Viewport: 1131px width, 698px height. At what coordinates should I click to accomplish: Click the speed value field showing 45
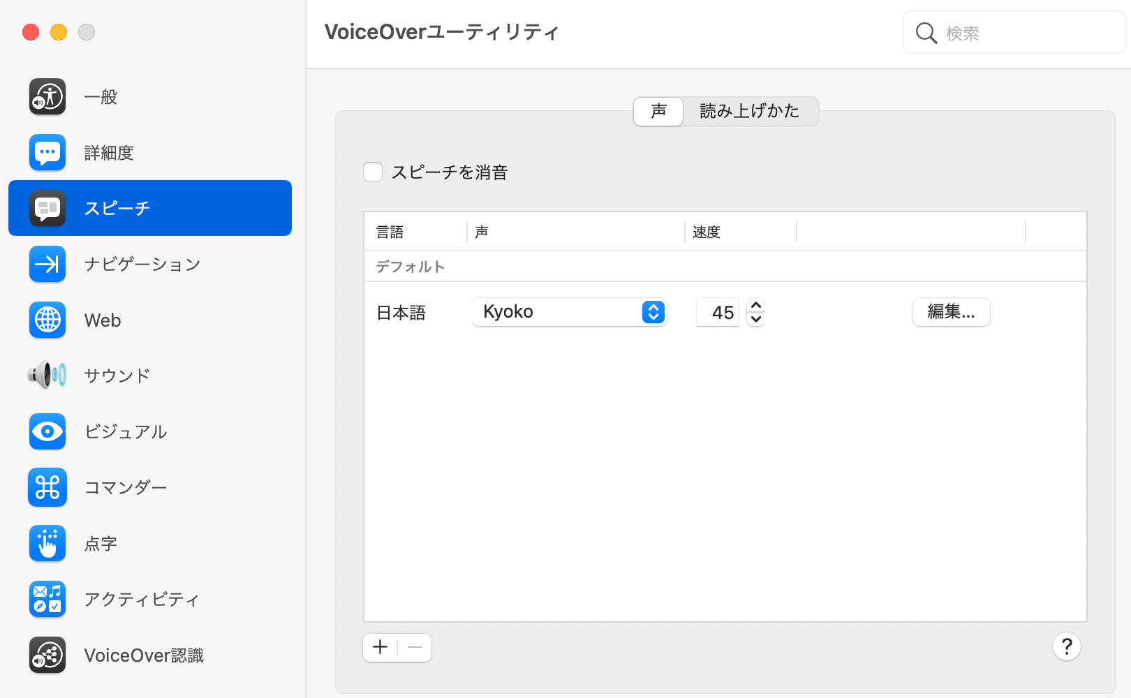point(718,312)
